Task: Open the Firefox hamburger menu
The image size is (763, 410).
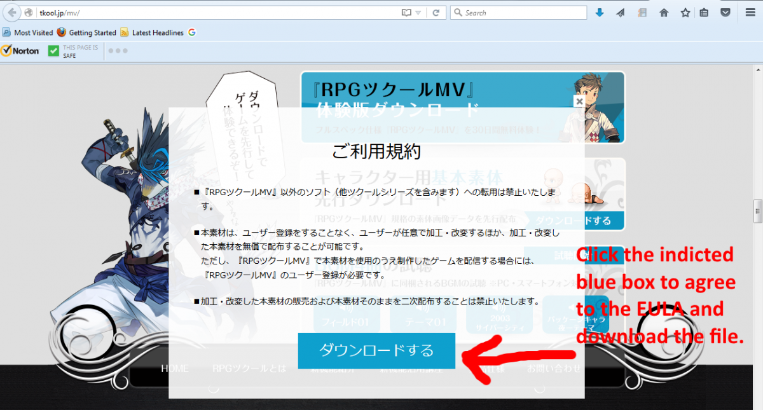Action: [x=750, y=13]
